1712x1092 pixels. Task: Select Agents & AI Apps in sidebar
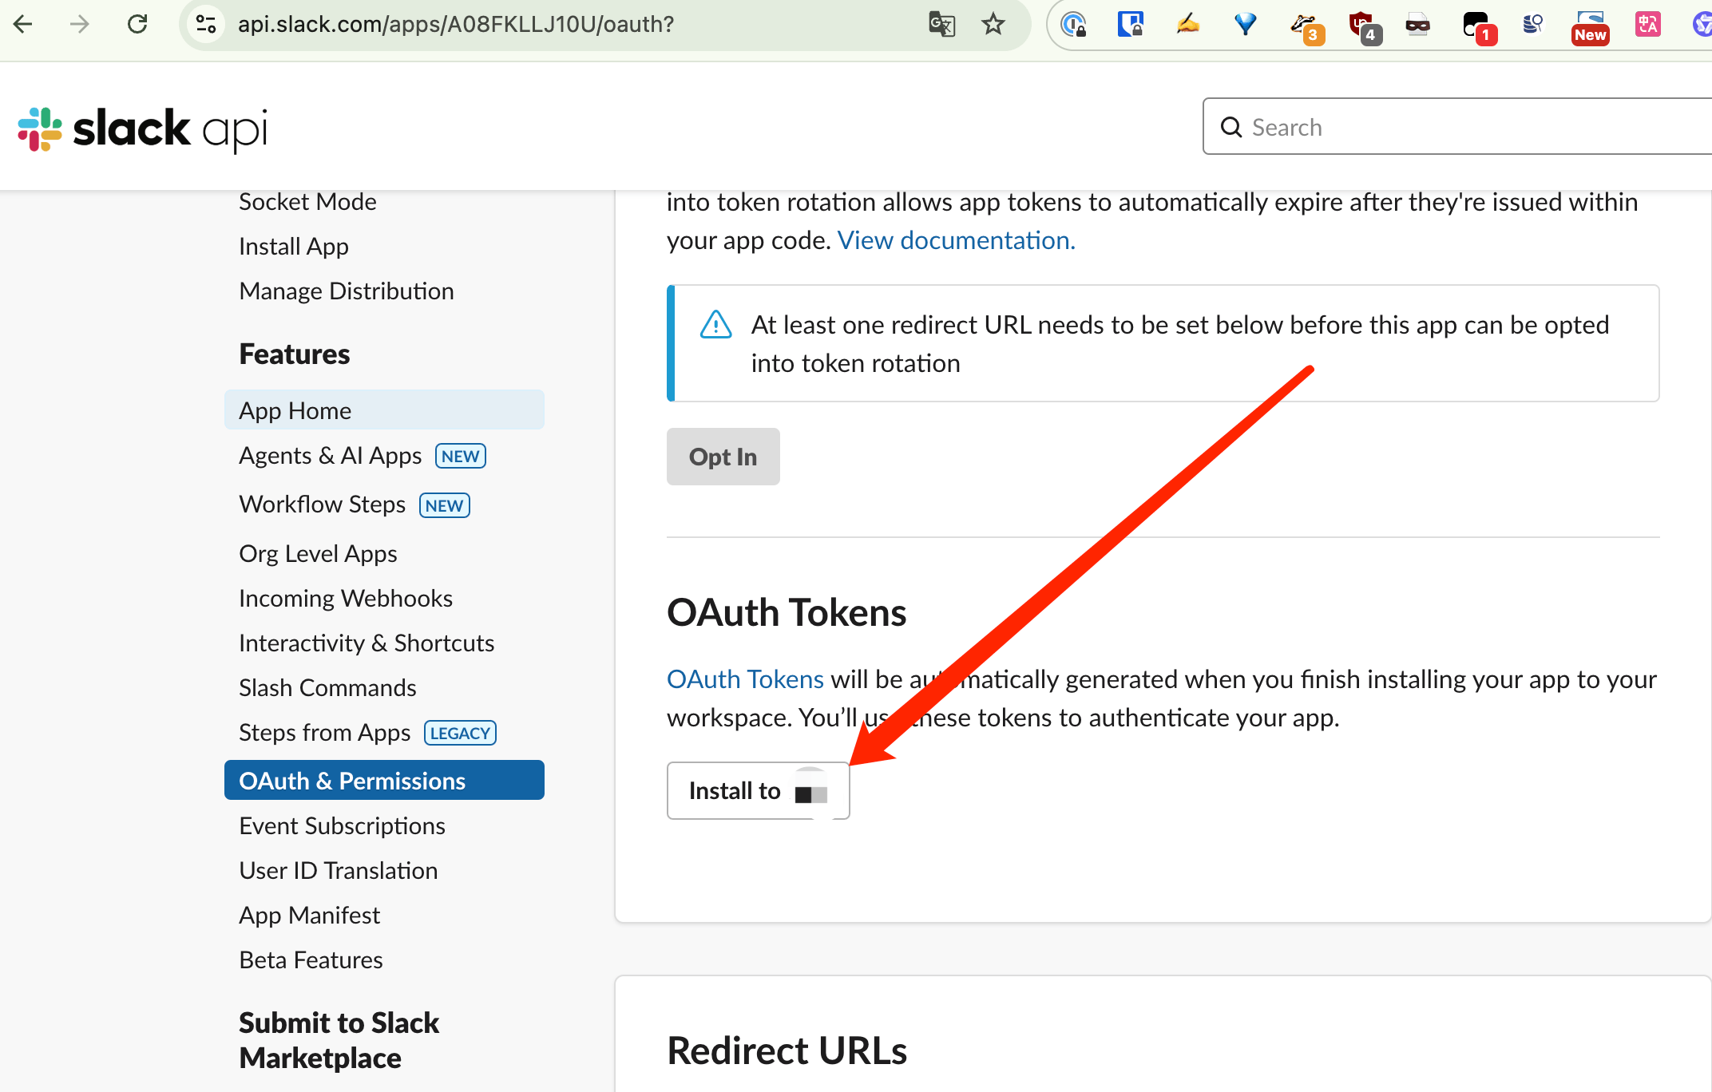330,456
